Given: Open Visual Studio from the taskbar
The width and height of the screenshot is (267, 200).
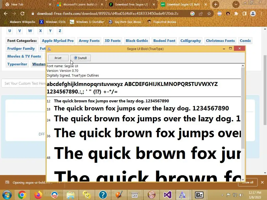Looking at the screenshot, I should pos(168,195).
